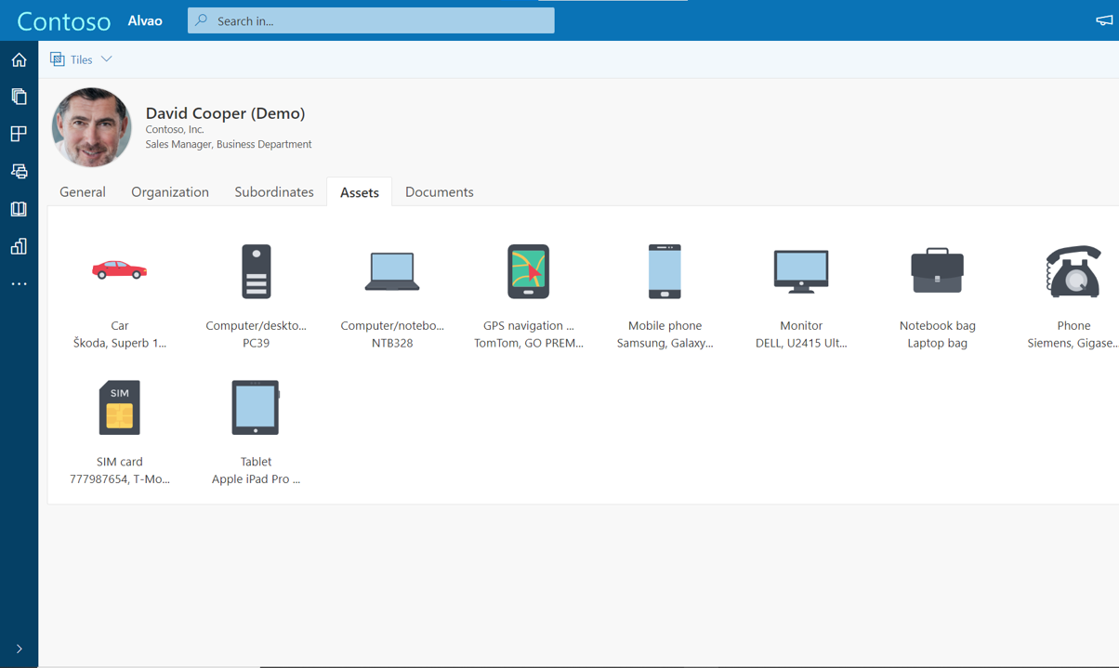Click the Alvao product name
This screenshot has height=668, width=1119.
click(x=145, y=20)
